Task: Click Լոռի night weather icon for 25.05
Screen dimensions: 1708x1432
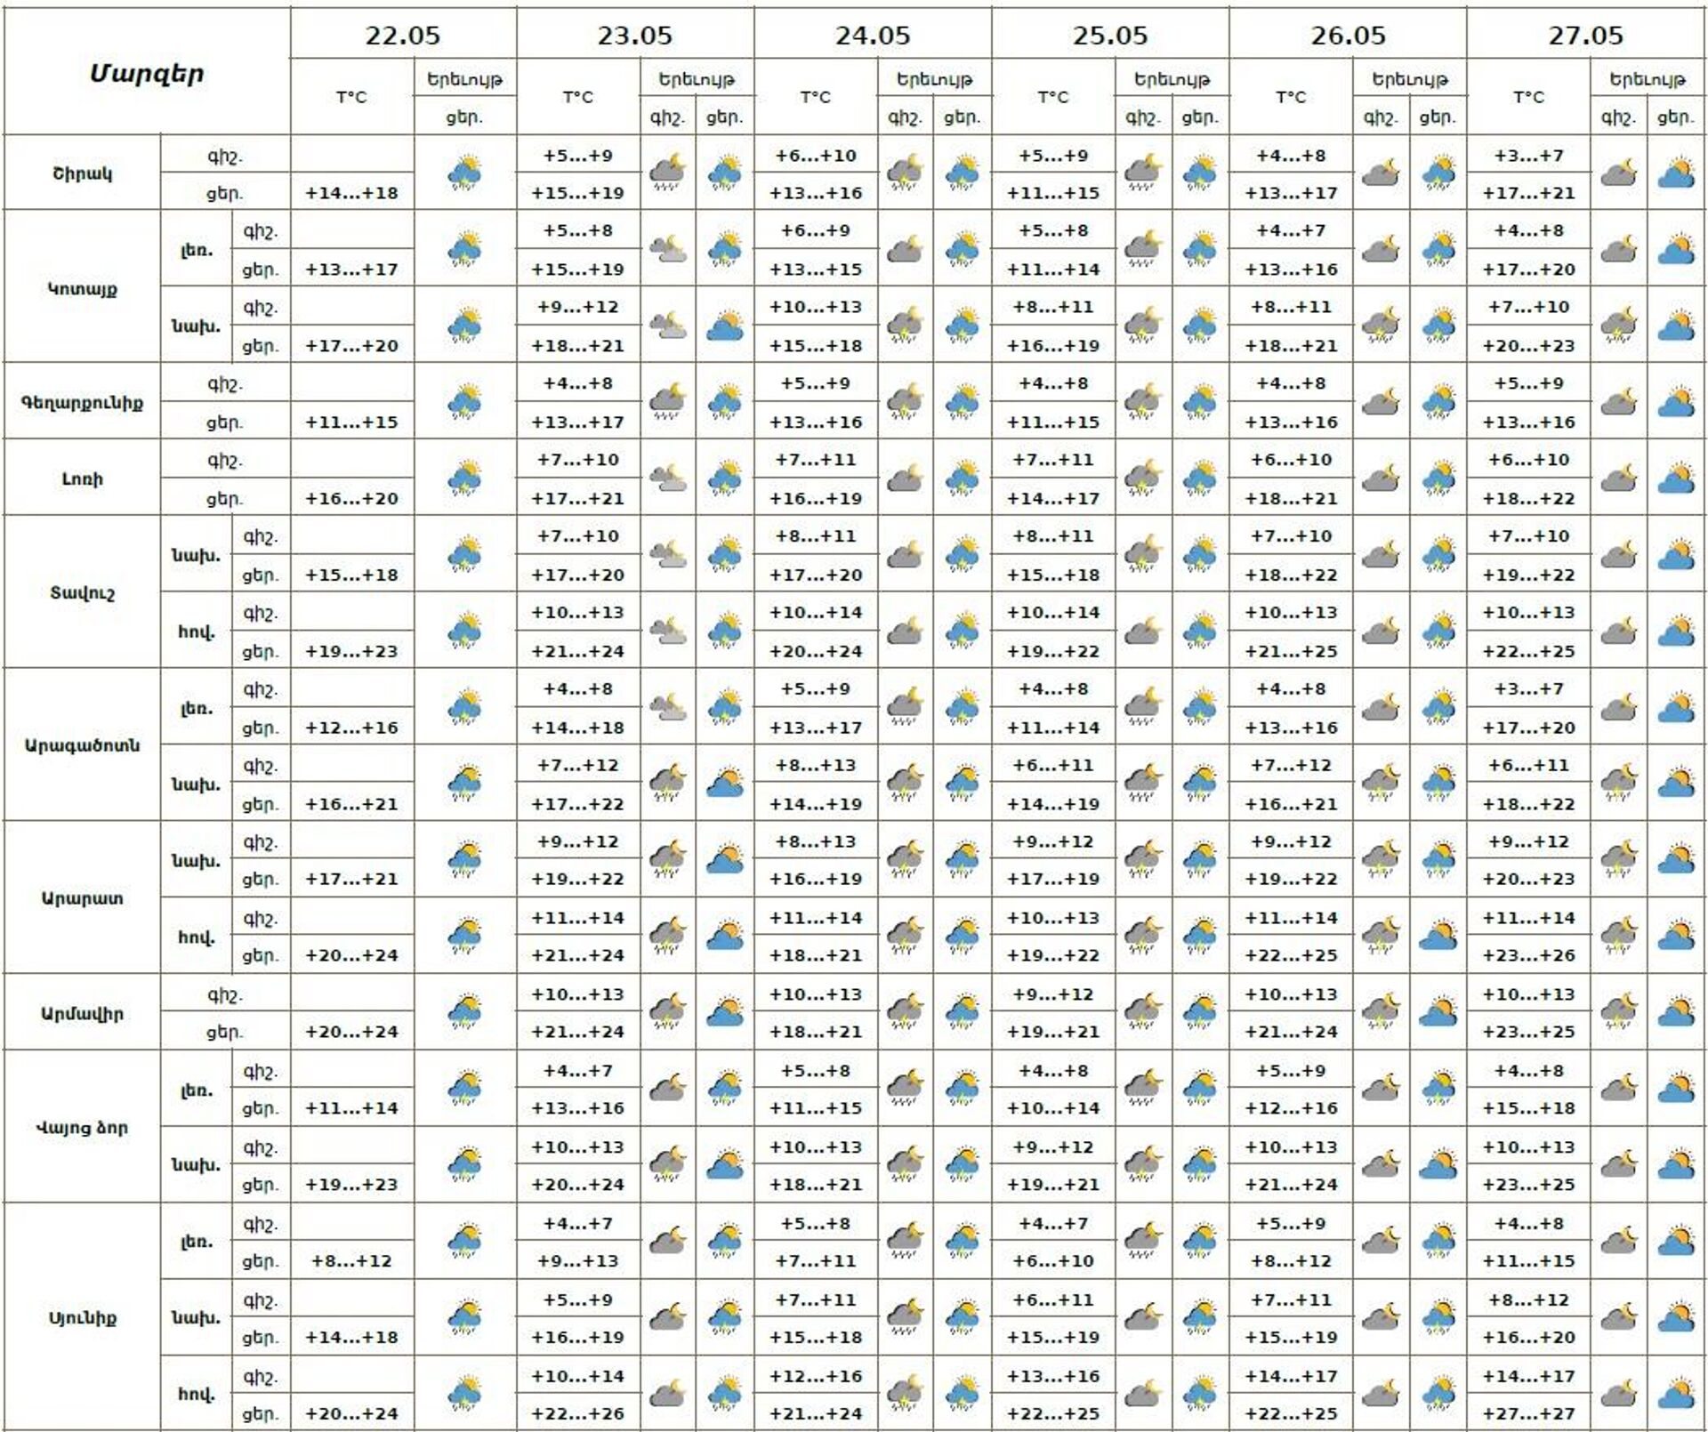Action: pyautogui.click(x=1142, y=479)
